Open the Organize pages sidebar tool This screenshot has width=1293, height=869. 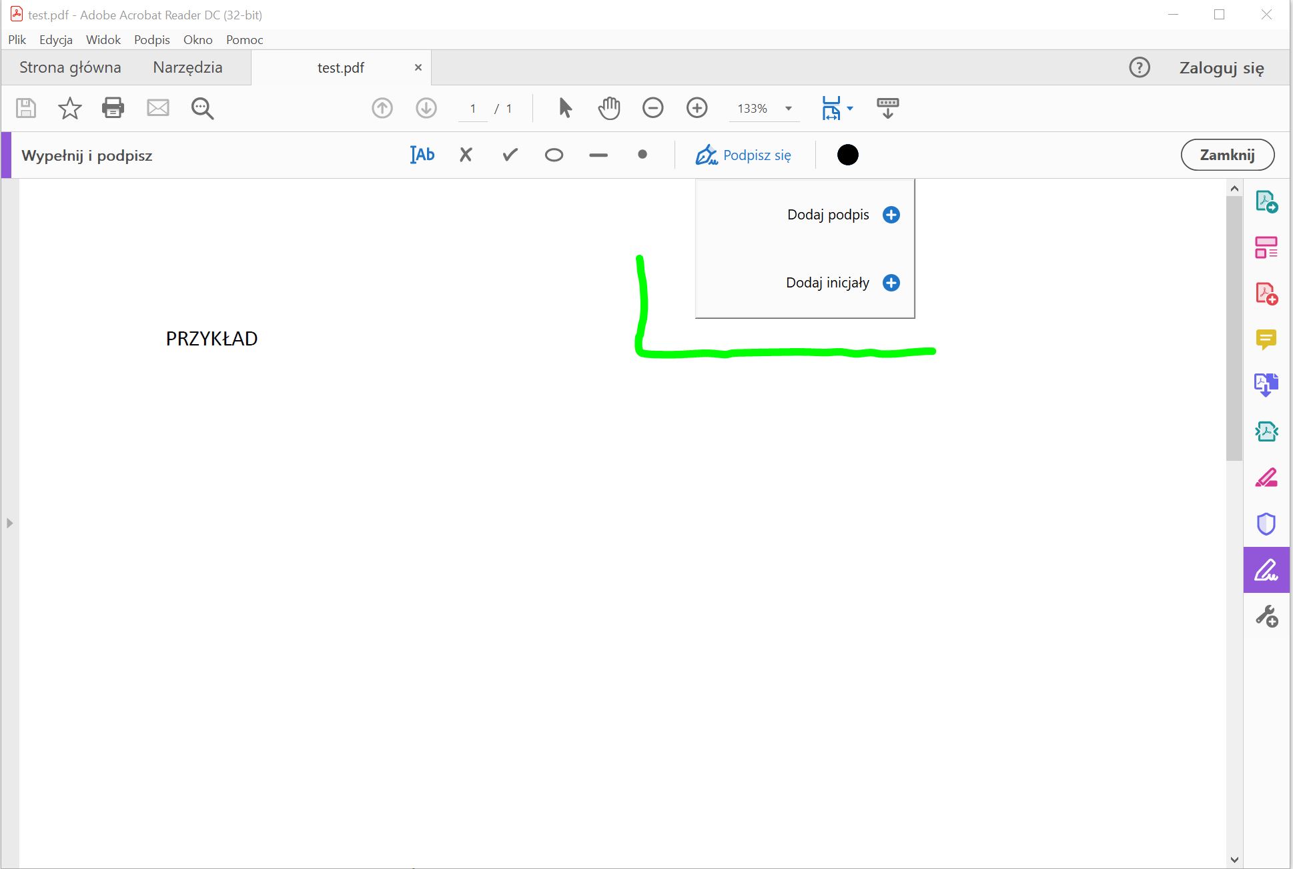[1266, 247]
